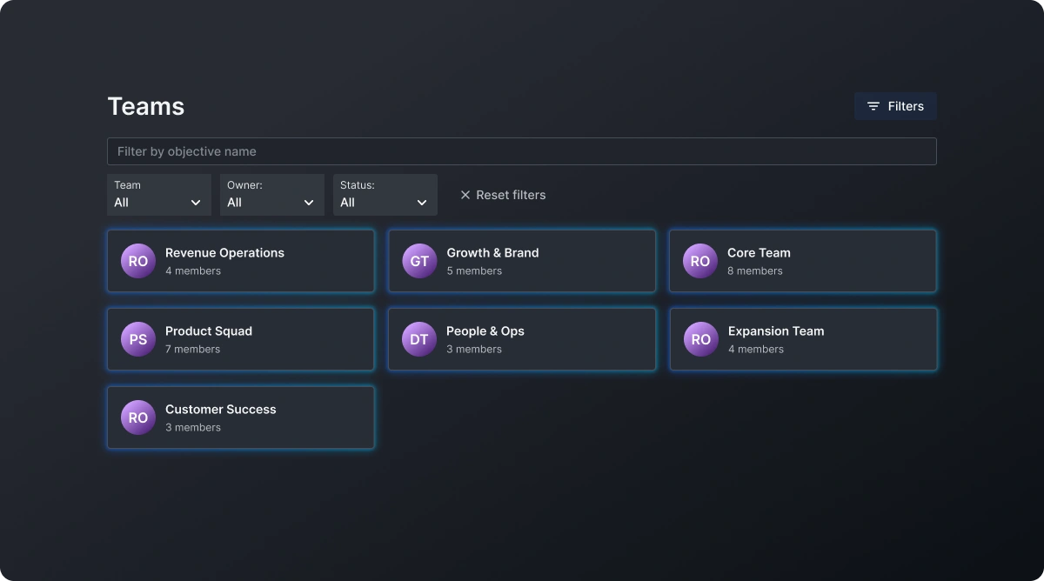This screenshot has width=1044, height=581.
Task: Click Reset filters
Action: coord(511,195)
